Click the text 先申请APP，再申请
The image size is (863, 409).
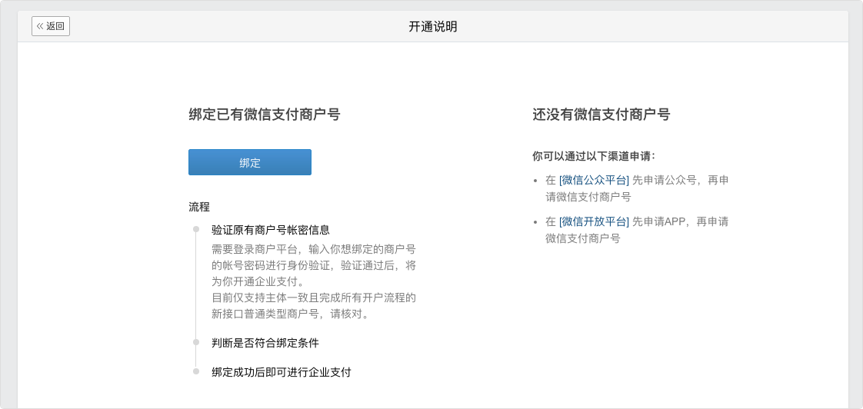click(680, 222)
